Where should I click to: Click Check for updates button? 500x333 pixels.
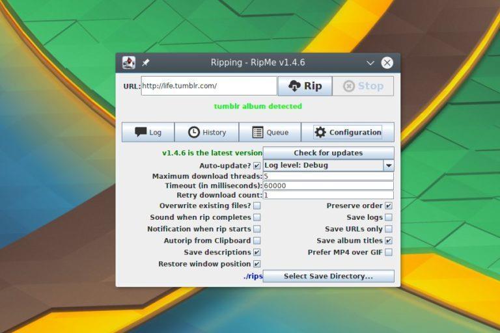tap(328, 153)
